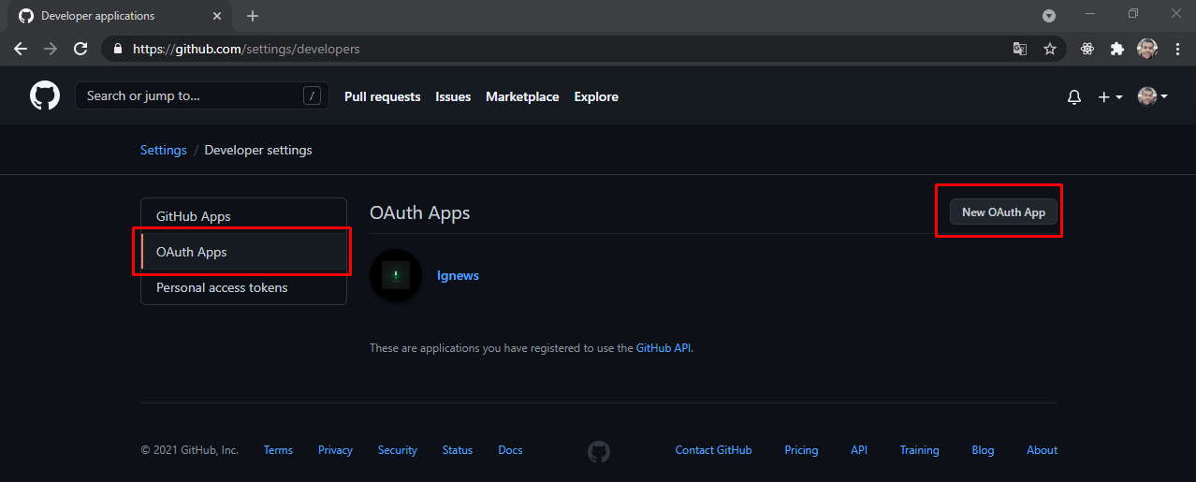Viewport: 1196px width, 482px height.
Task: Open the notifications bell
Action: point(1074,96)
